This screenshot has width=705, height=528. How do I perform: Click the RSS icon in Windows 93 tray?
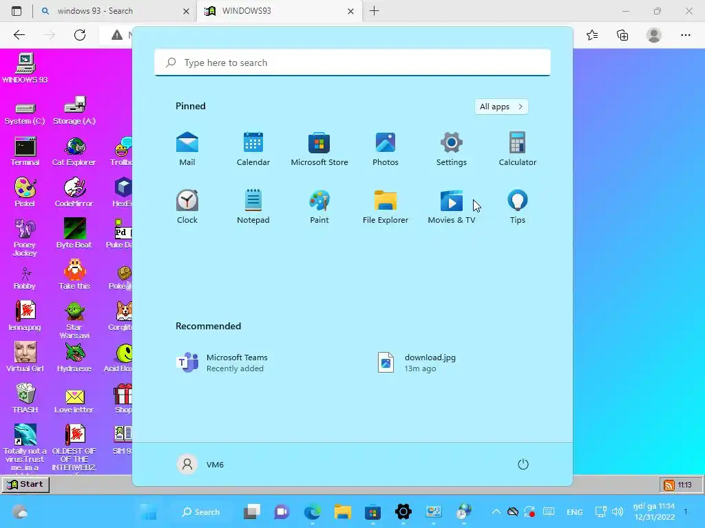pos(669,485)
